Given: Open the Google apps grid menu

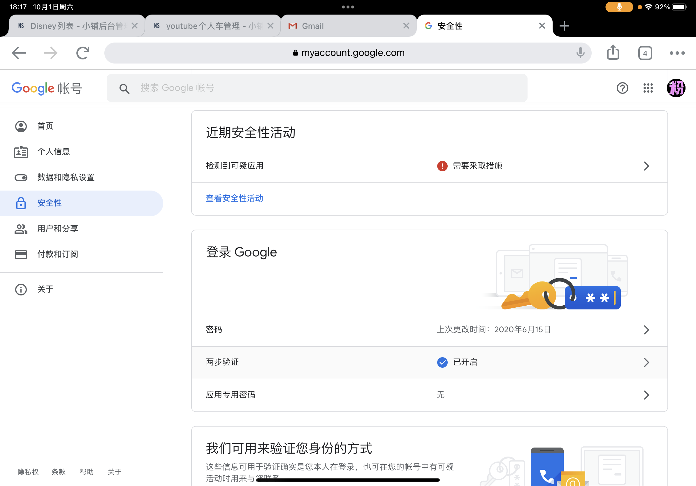Looking at the screenshot, I should 648,88.
